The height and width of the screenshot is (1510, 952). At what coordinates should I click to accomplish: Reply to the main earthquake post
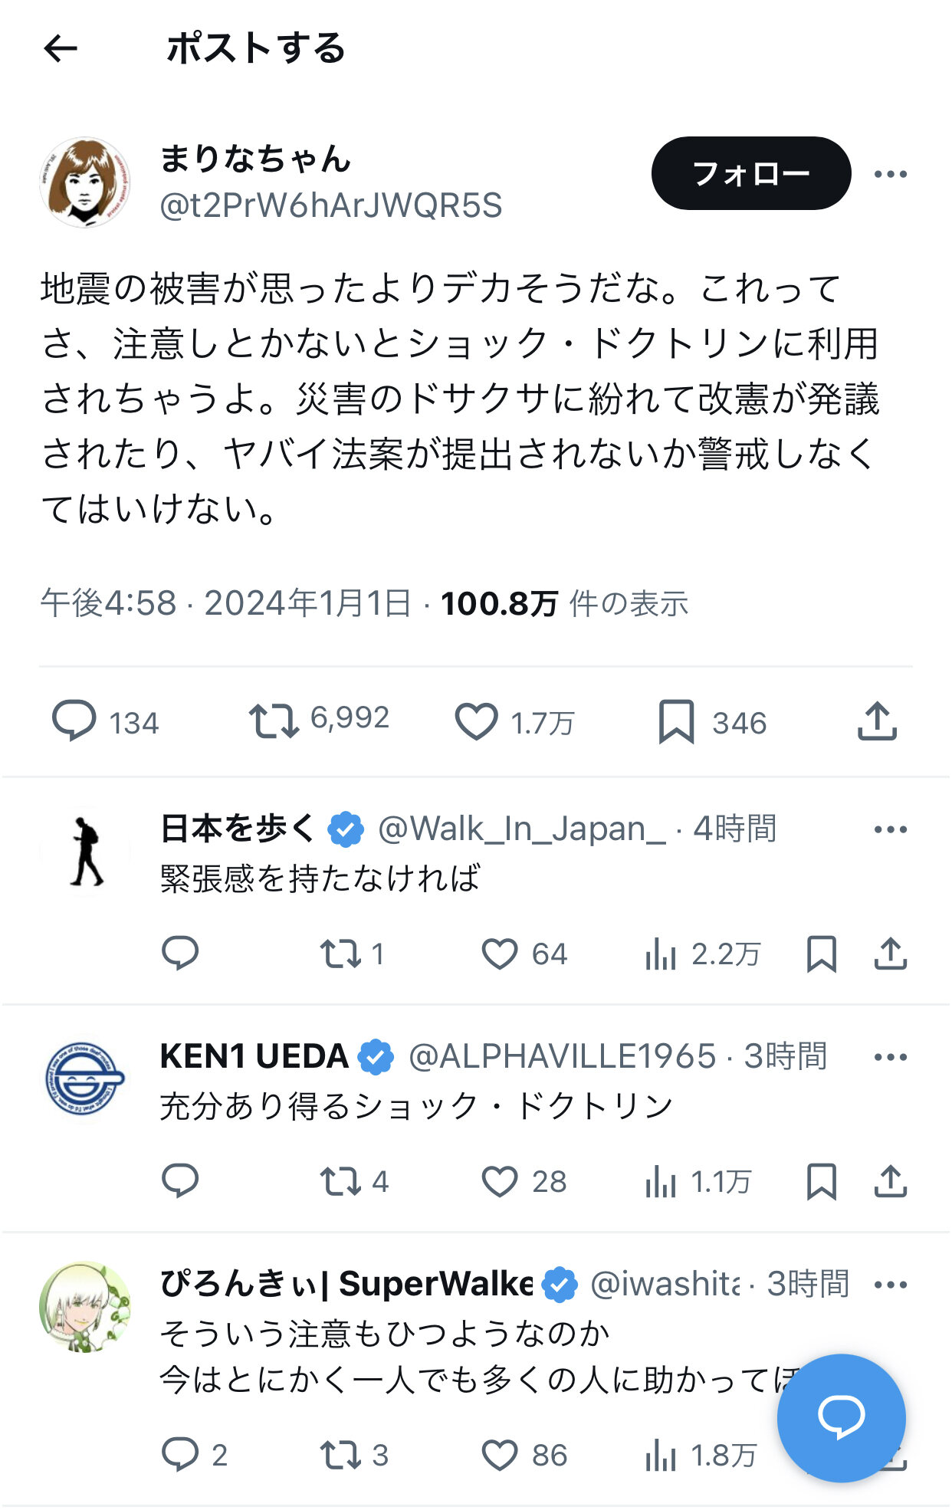74,721
